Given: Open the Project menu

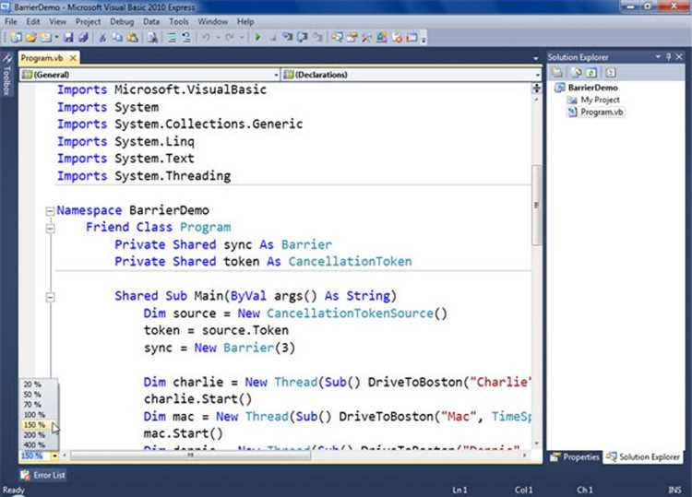Looking at the screenshot, I should [88, 21].
